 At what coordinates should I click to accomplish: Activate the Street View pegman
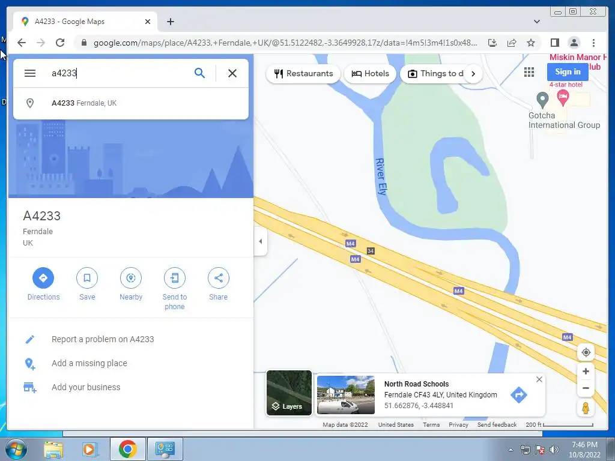pyautogui.click(x=586, y=408)
